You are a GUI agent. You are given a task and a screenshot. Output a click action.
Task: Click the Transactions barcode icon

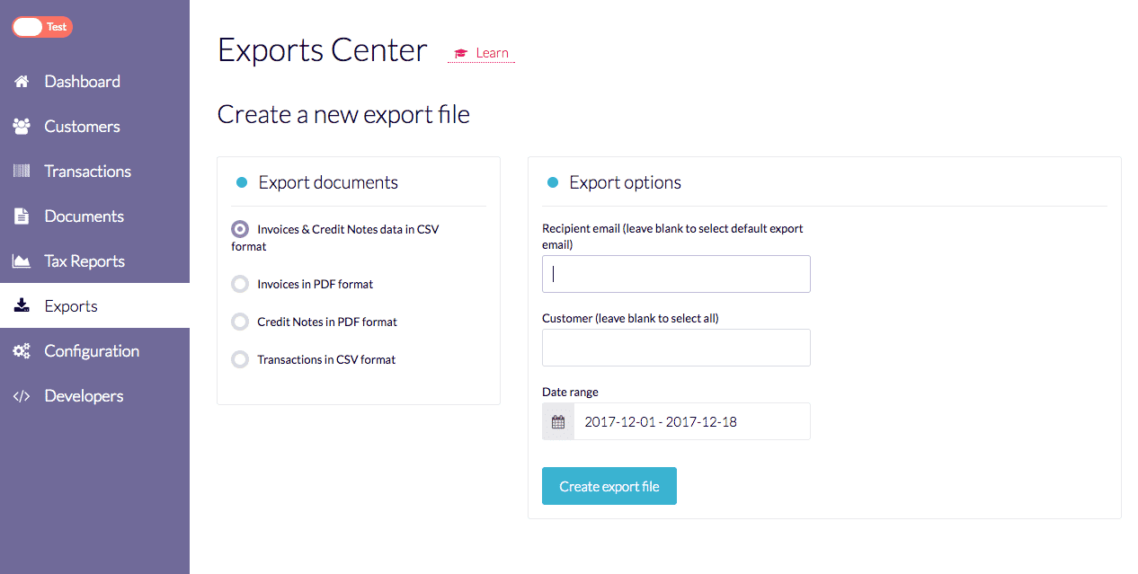pos(22,172)
